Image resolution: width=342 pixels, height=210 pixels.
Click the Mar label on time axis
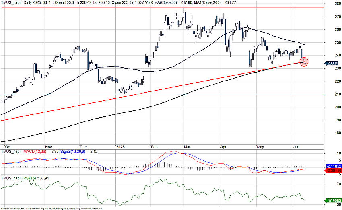(x=187, y=147)
